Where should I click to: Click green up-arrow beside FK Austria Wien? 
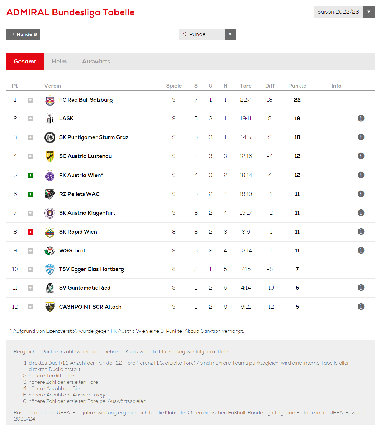point(30,175)
